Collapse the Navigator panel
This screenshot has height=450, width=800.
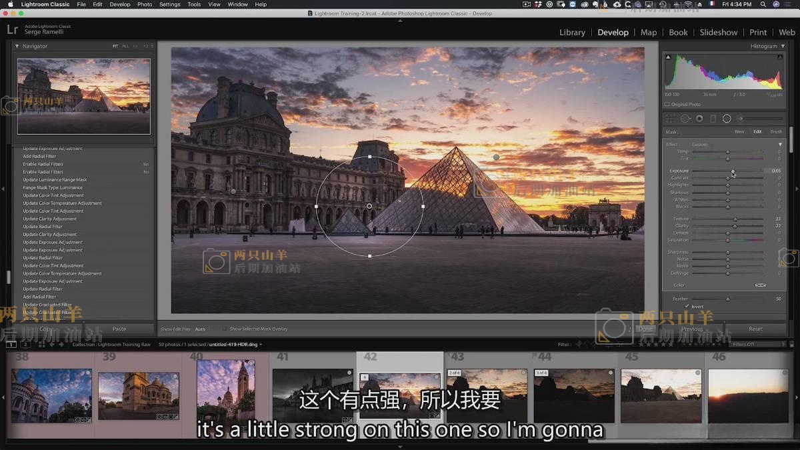17,46
